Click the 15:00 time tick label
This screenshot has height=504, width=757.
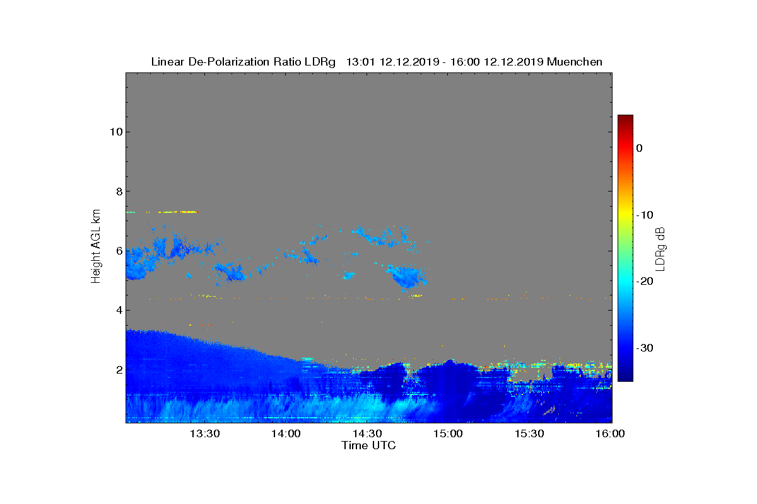click(449, 433)
